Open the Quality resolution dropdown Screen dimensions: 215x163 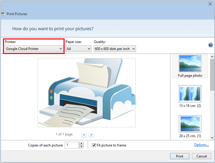point(115,49)
